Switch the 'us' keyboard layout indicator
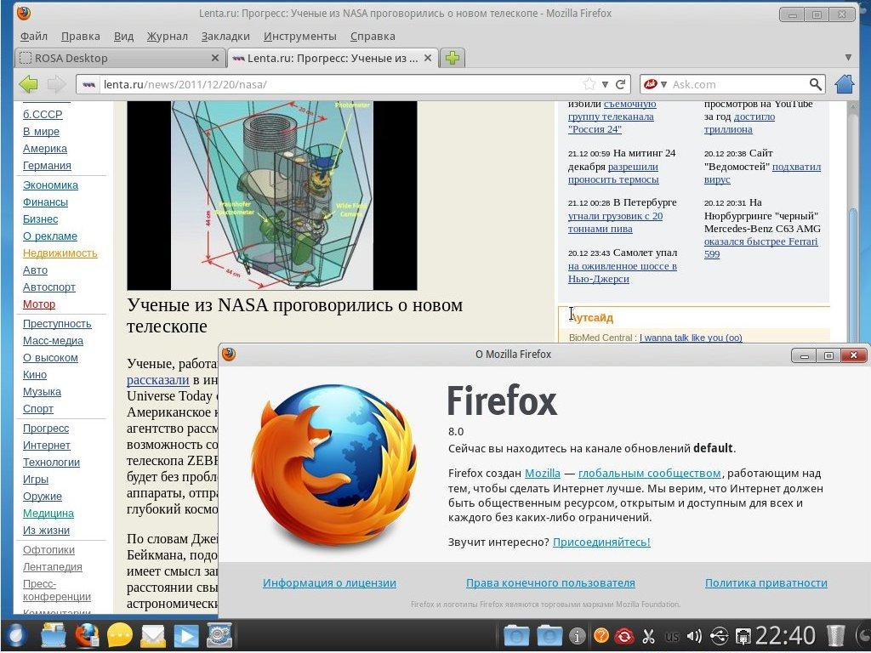Image resolution: width=871 pixels, height=653 pixels. point(672,636)
